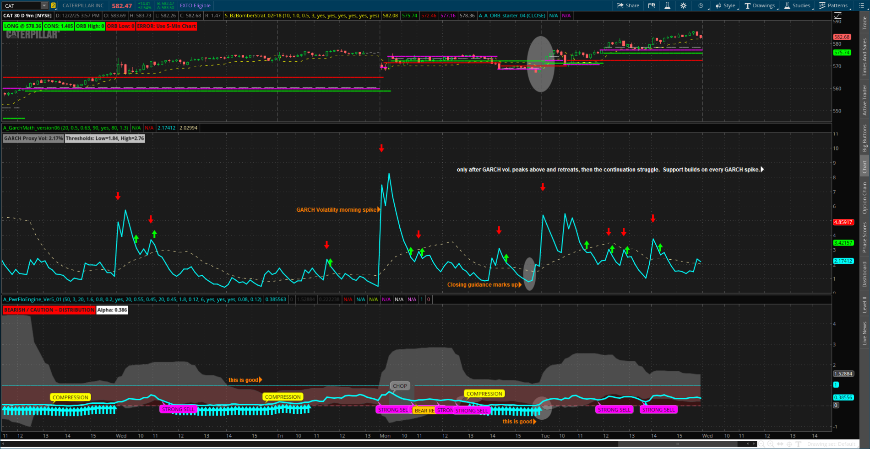Open the Edit studies flask icon

pyautogui.click(x=667, y=5)
